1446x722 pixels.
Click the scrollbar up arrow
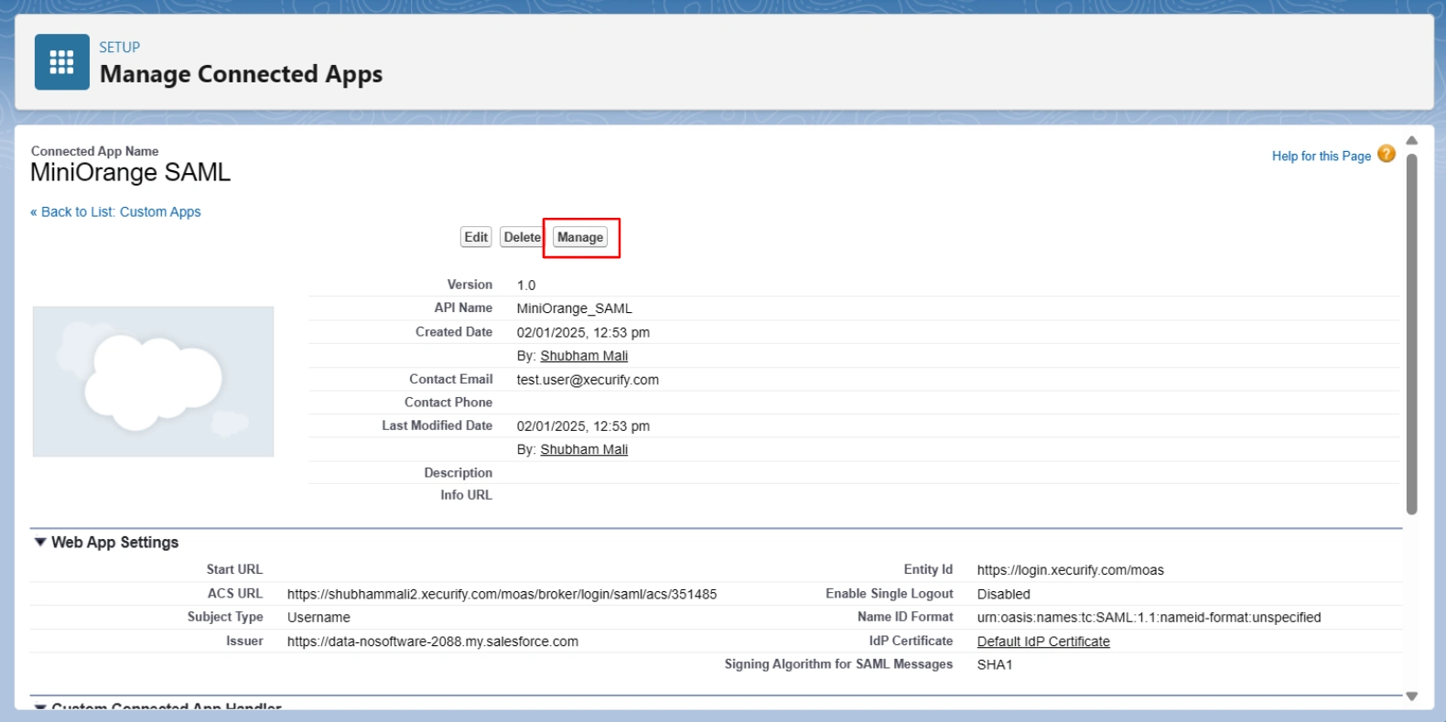point(1412,141)
